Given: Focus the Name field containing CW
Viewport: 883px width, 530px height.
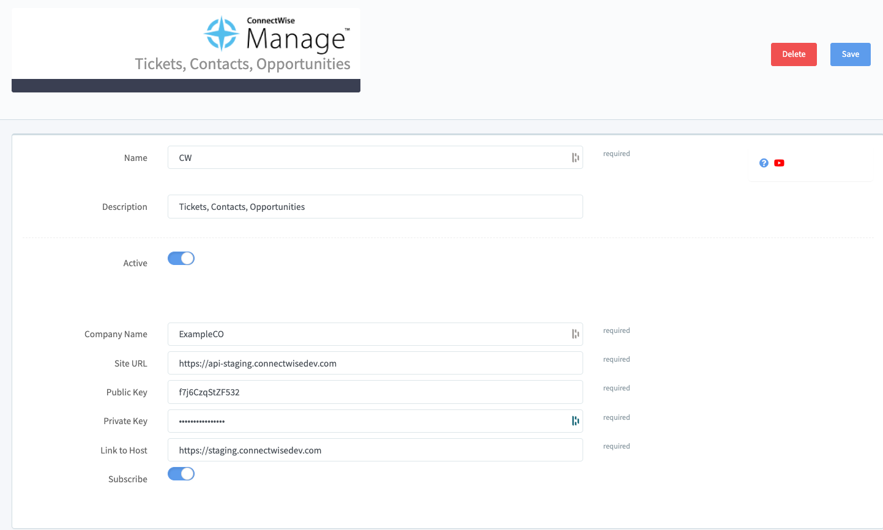Looking at the screenshot, I should pos(375,158).
